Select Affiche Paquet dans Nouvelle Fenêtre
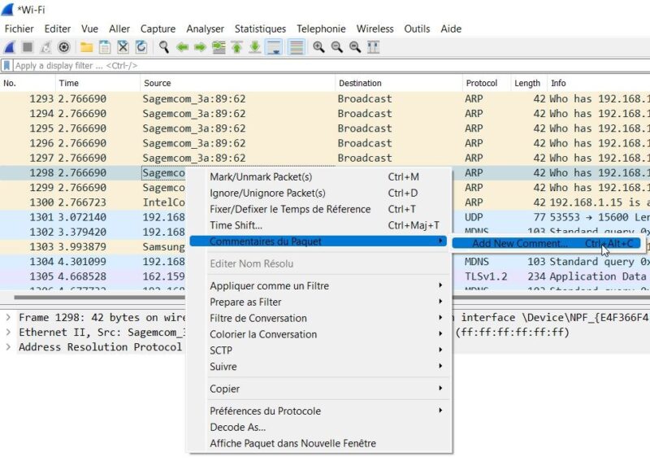Screen dimensions: 650x461 tap(318, 444)
